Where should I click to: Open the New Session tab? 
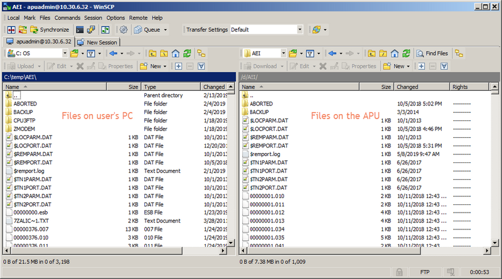coord(98,42)
